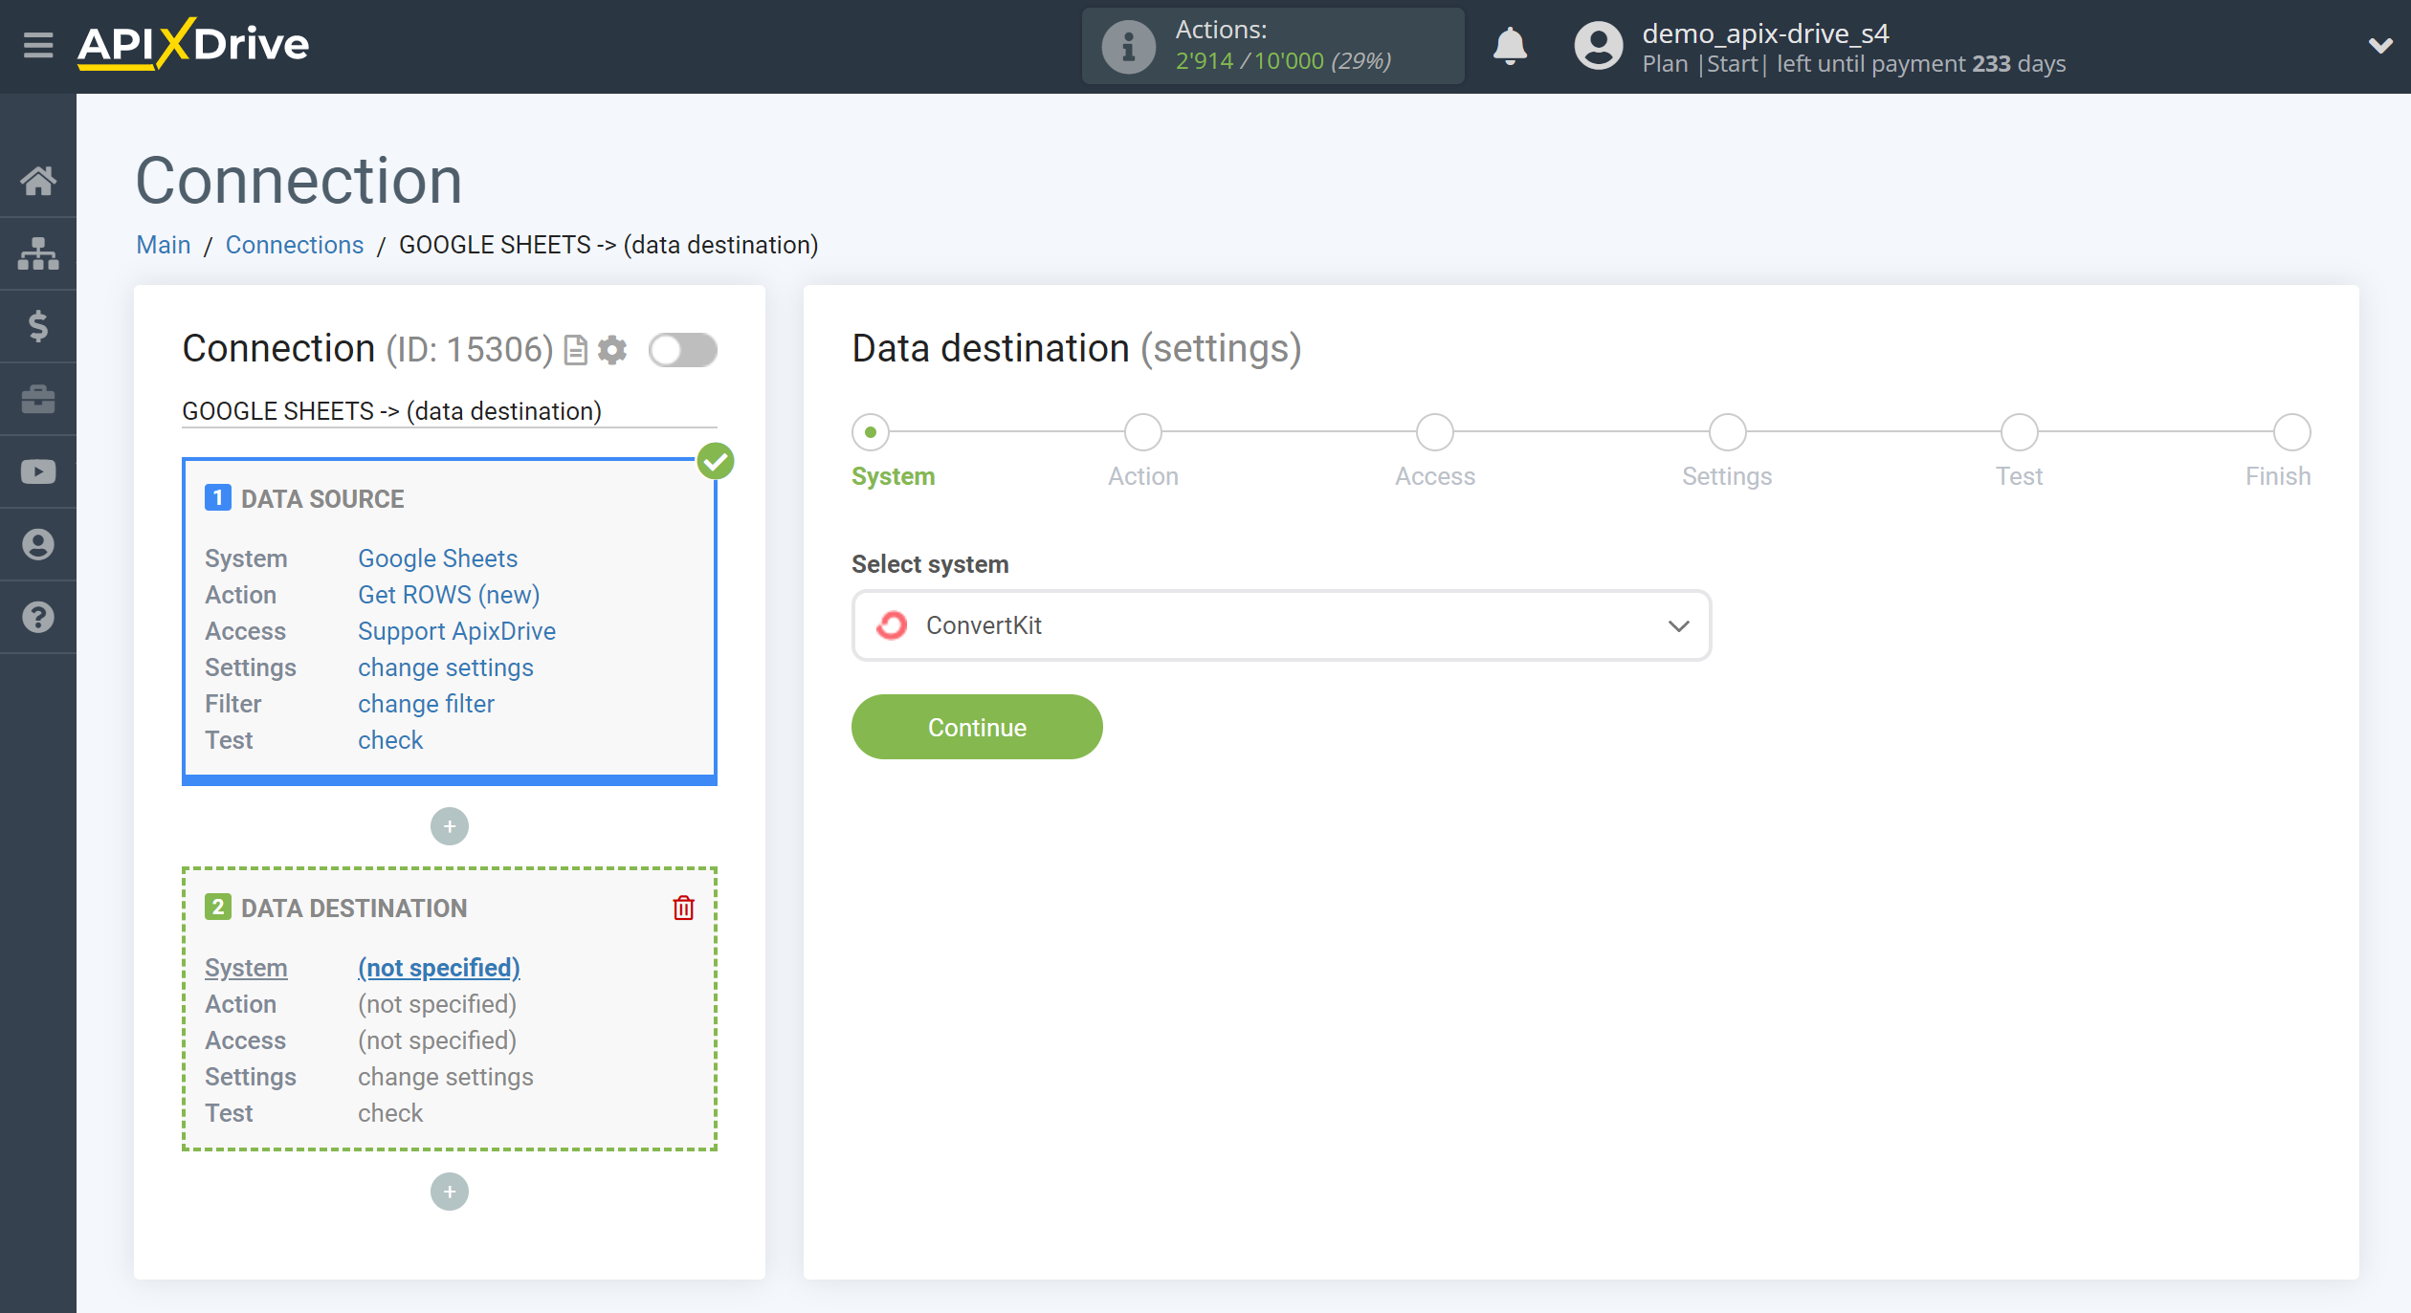Expand the ConvertKit system dropdown
The width and height of the screenshot is (2411, 1313).
[x=1680, y=624]
